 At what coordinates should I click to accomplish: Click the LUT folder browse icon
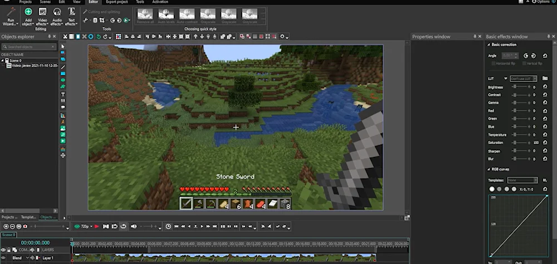tap(545, 79)
